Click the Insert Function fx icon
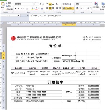Image resolution: width=105 pixels, height=110 pixels. pyautogui.click(x=27, y=16)
